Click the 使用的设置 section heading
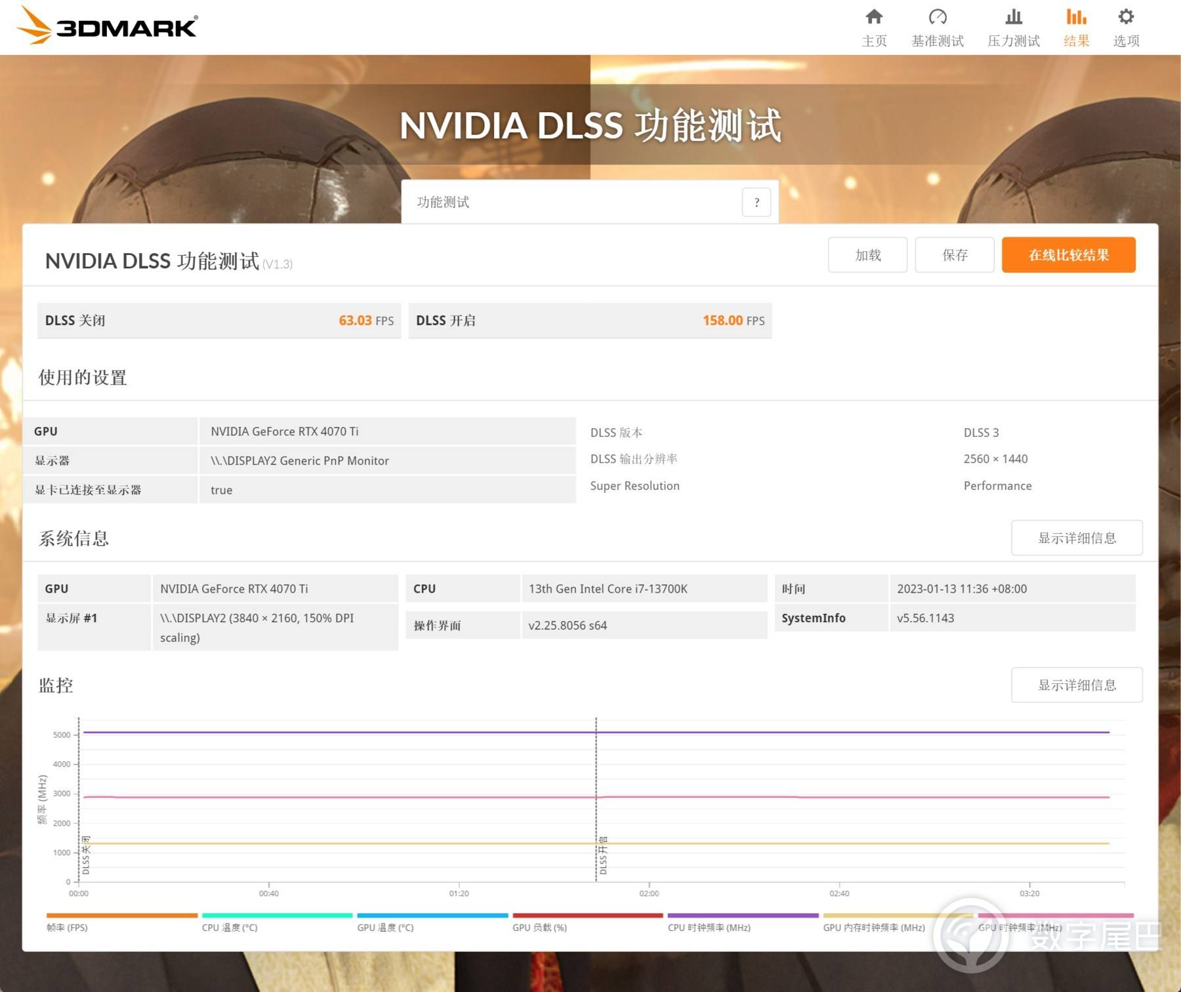 coord(83,378)
